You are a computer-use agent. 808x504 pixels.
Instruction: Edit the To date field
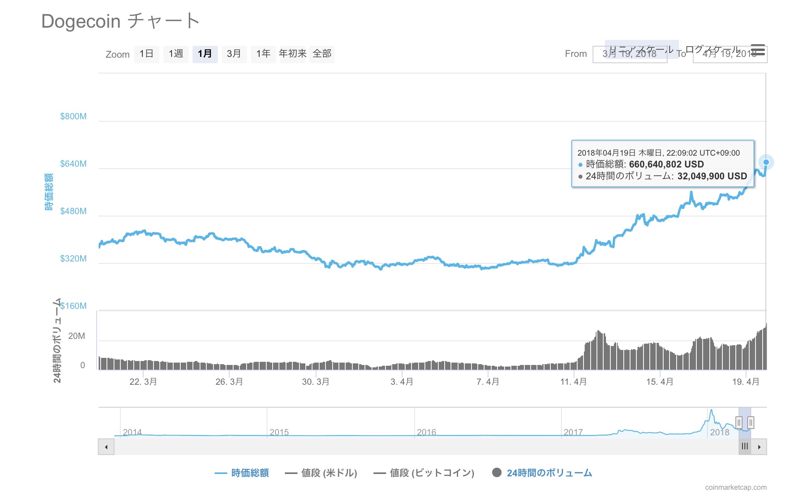click(x=730, y=54)
